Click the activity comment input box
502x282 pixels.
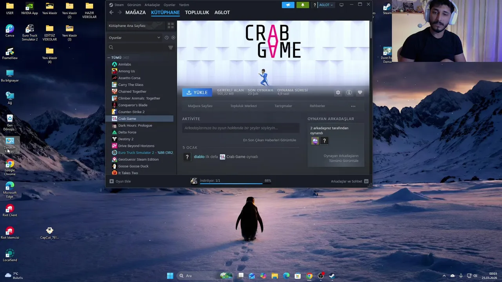tap(241, 128)
